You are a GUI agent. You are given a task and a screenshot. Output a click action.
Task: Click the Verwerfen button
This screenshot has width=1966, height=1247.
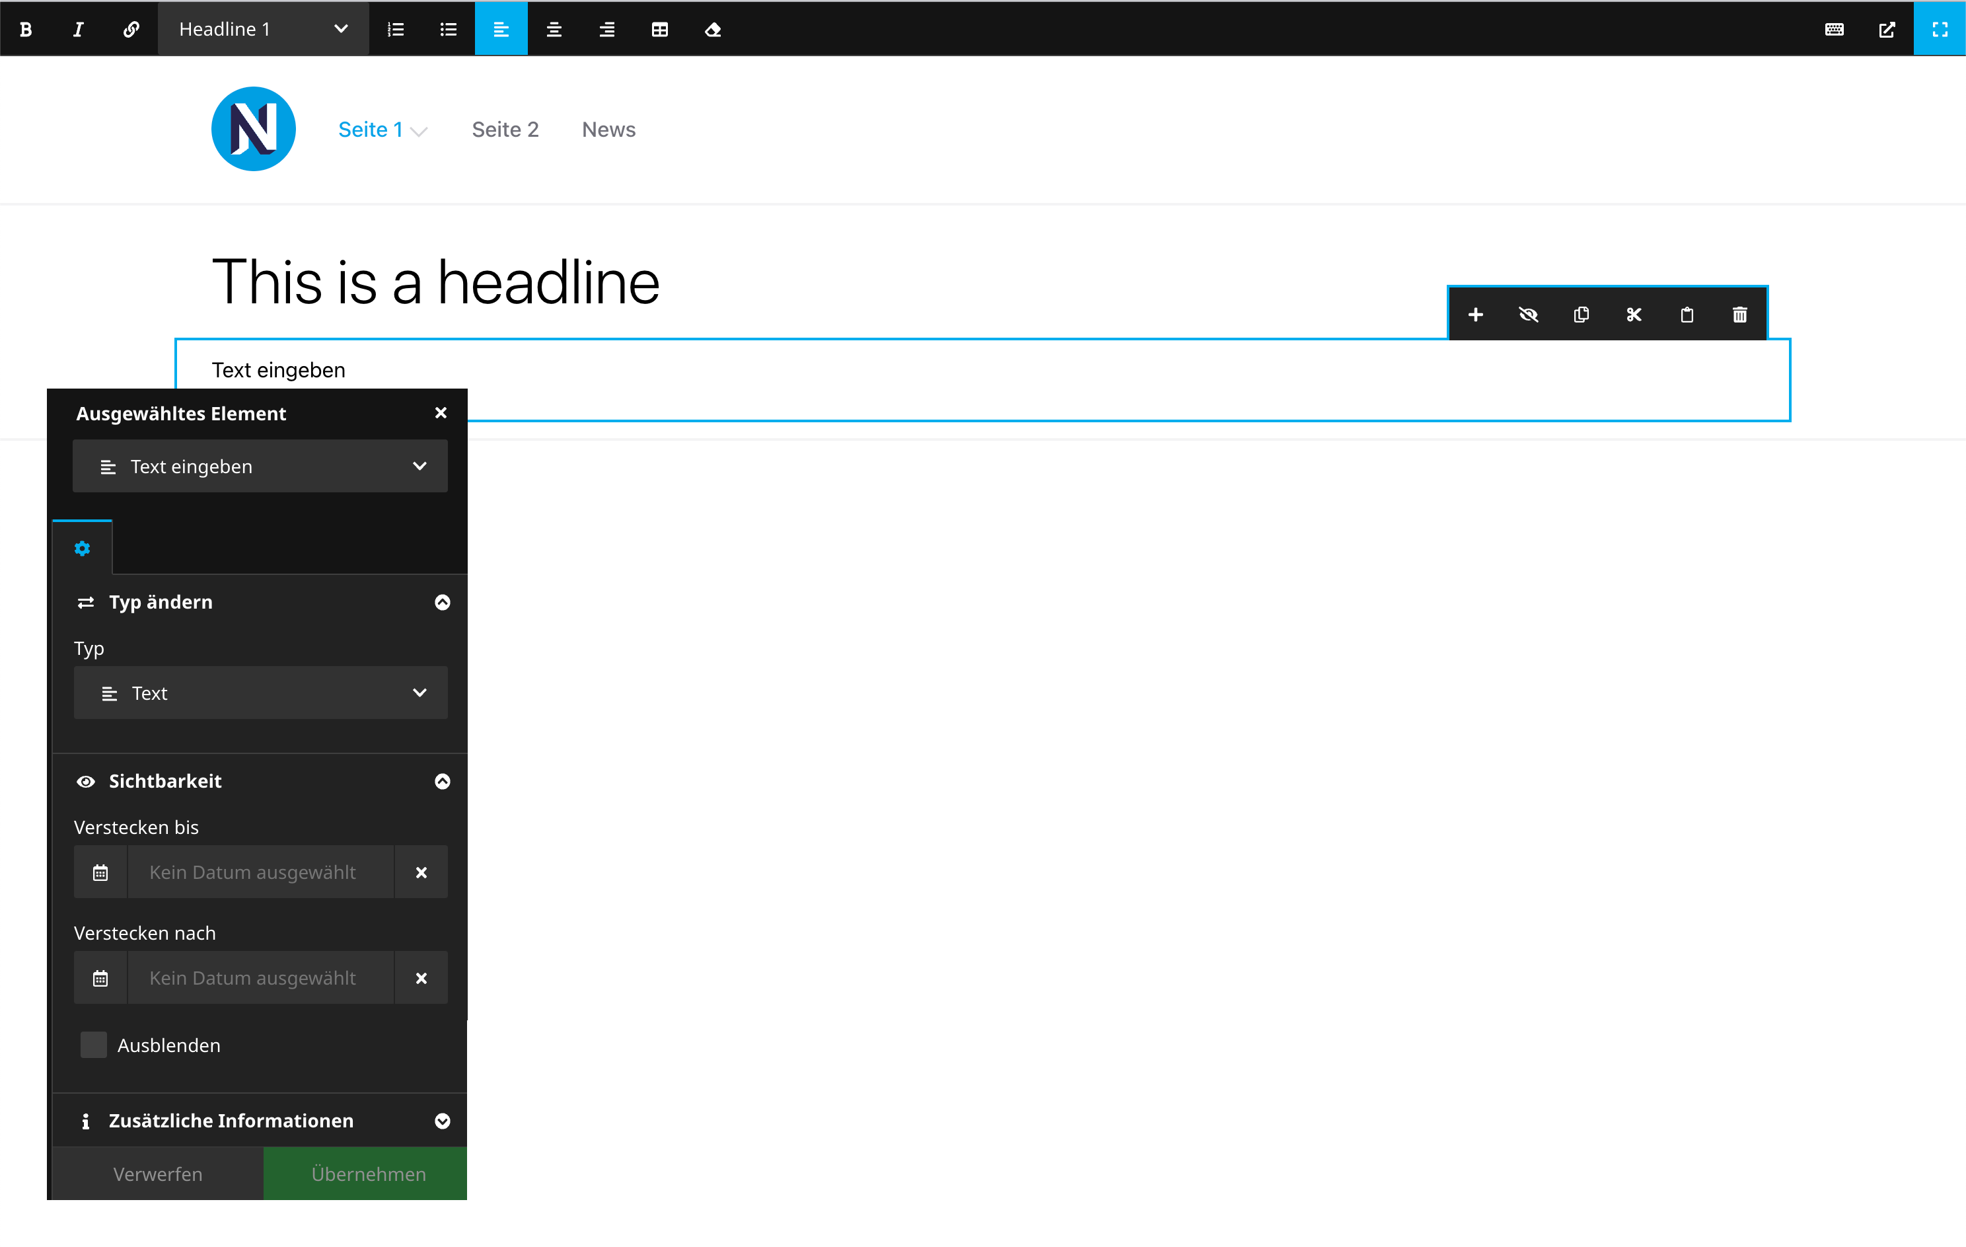point(158,1174)
